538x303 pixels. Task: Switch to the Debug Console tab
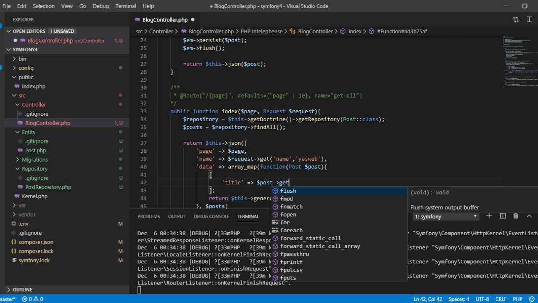pos(211,216)
